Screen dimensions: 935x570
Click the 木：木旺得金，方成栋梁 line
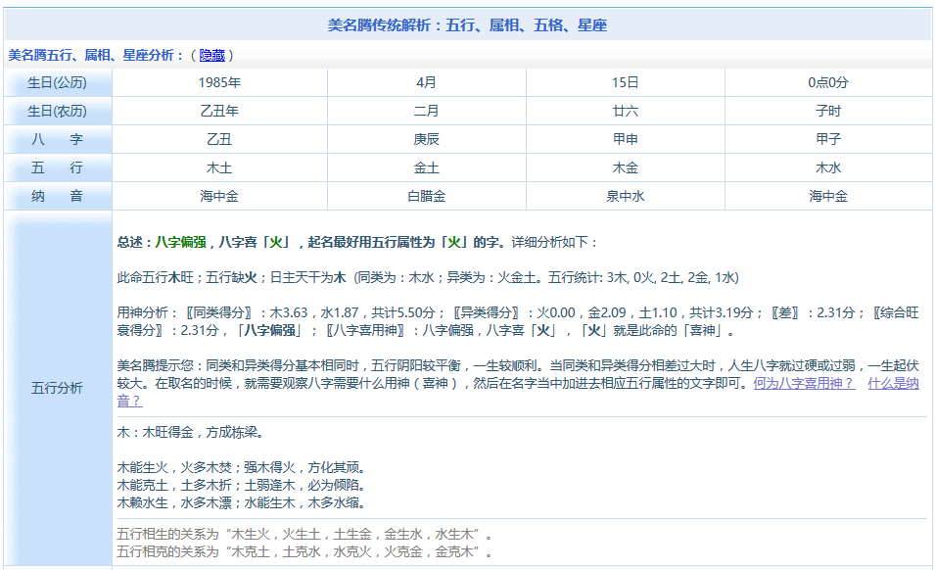pyautogui.click(x=190, y=432)
